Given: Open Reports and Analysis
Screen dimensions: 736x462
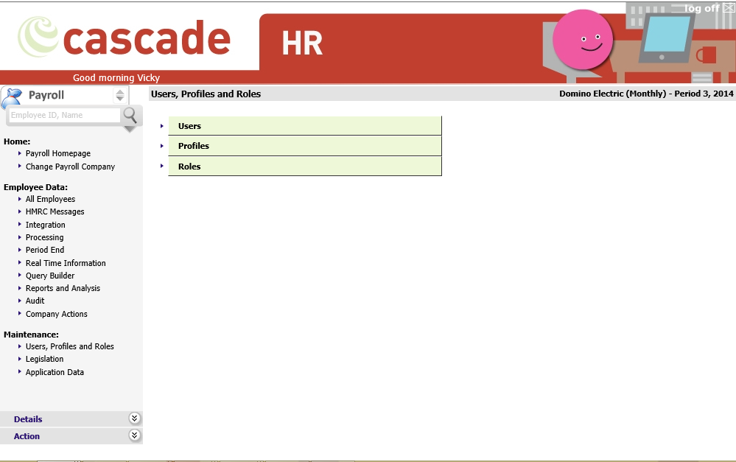Looking at the screenshot, I should 63,288.
